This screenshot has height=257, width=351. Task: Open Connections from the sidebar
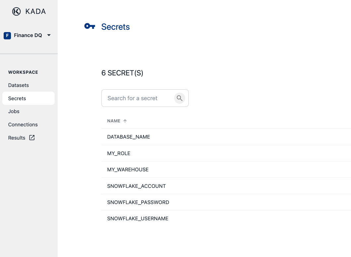pos(23,125)
